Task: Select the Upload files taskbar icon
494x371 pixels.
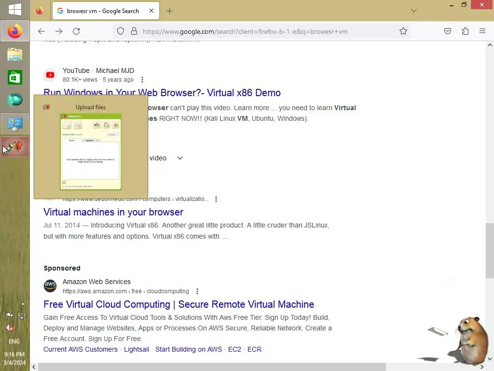Action: pyautogui.click(x=15, y=147)
